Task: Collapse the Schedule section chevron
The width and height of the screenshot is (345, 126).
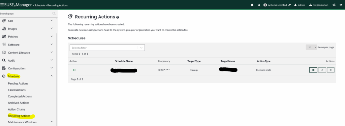Action: (x=52, y=76)
